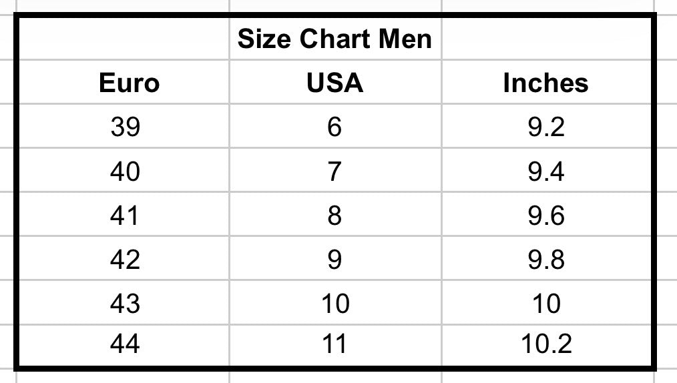Viewport: 677px width, 383px height.
Task: Select the Euro size 41 cell
Action: tap(125, 216)
